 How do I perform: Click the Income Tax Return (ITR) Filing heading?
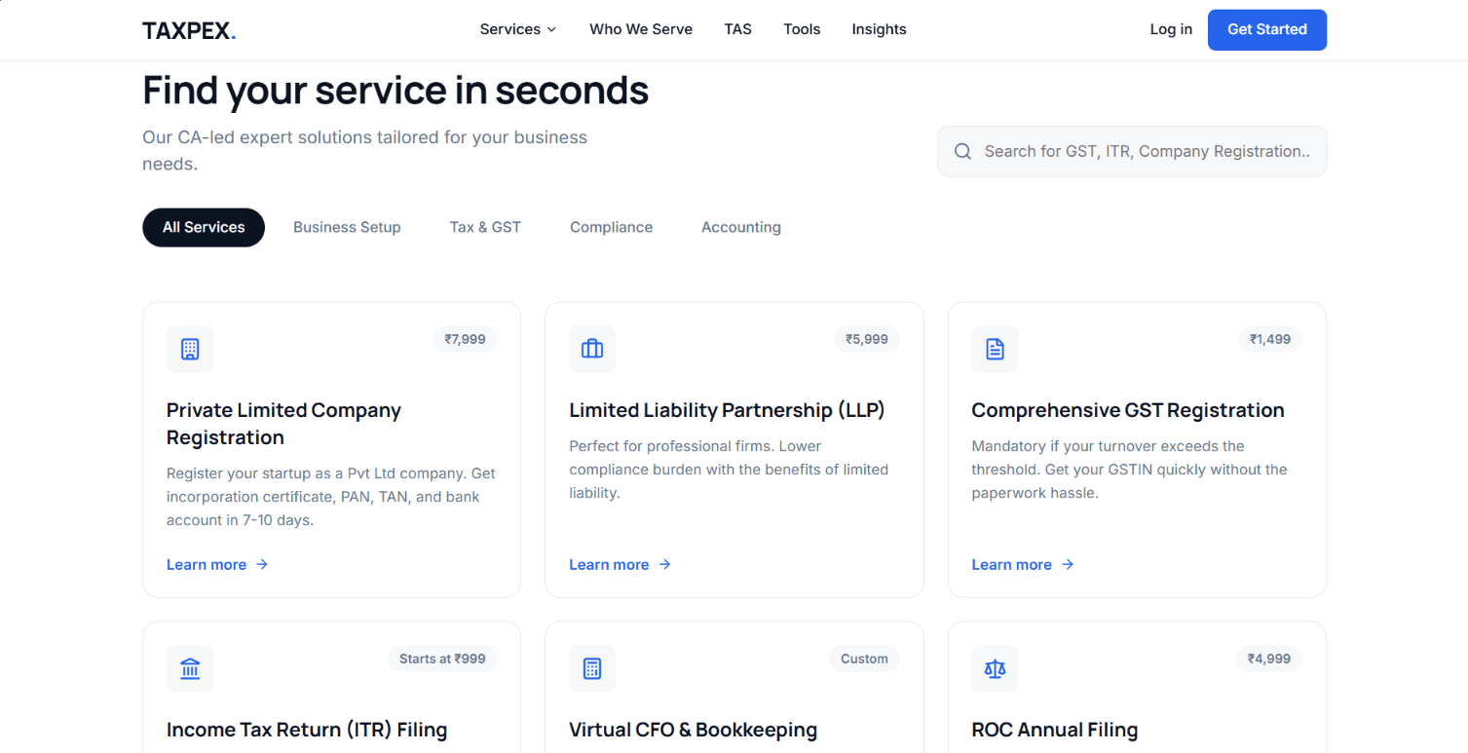[307, 730]
